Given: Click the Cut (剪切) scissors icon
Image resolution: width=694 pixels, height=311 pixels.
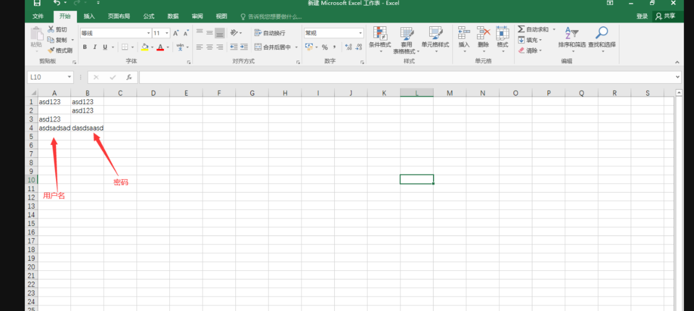Looking at the screenshot, I should [51, 29].
